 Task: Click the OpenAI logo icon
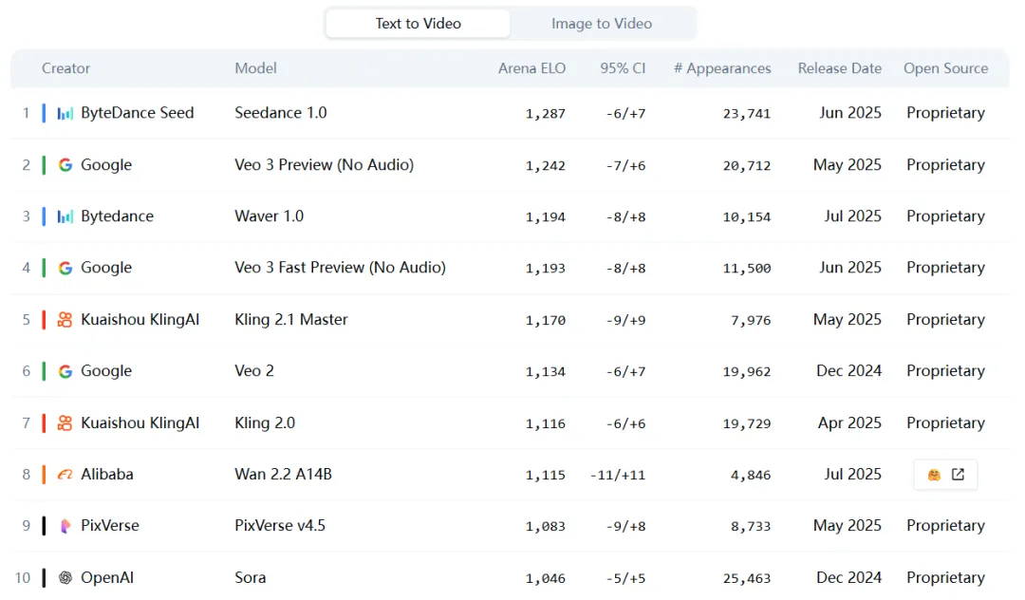65,577
